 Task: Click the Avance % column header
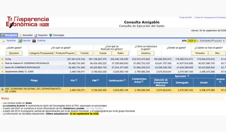point(220,80)
